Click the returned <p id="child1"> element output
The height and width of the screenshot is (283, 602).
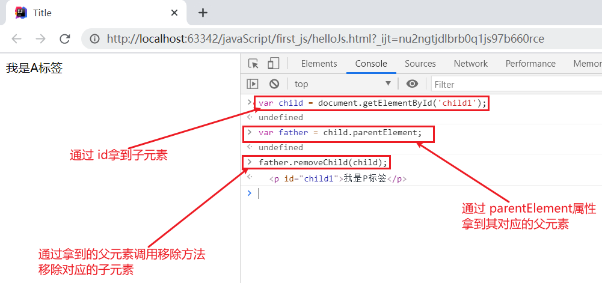338,178
